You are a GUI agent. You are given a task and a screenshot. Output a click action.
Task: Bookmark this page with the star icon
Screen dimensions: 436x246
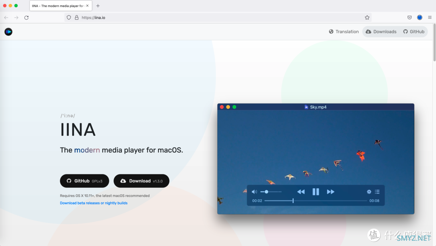click(x=367, y=17)
